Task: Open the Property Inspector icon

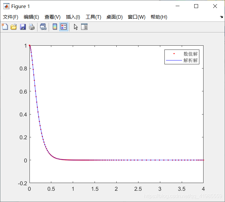Action: pos(84,27)
